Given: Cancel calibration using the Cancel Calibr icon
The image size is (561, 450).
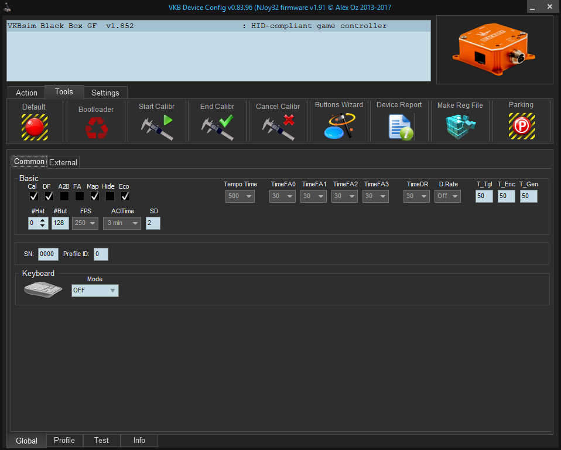Looking at the screenshot, I should (278, 127).
